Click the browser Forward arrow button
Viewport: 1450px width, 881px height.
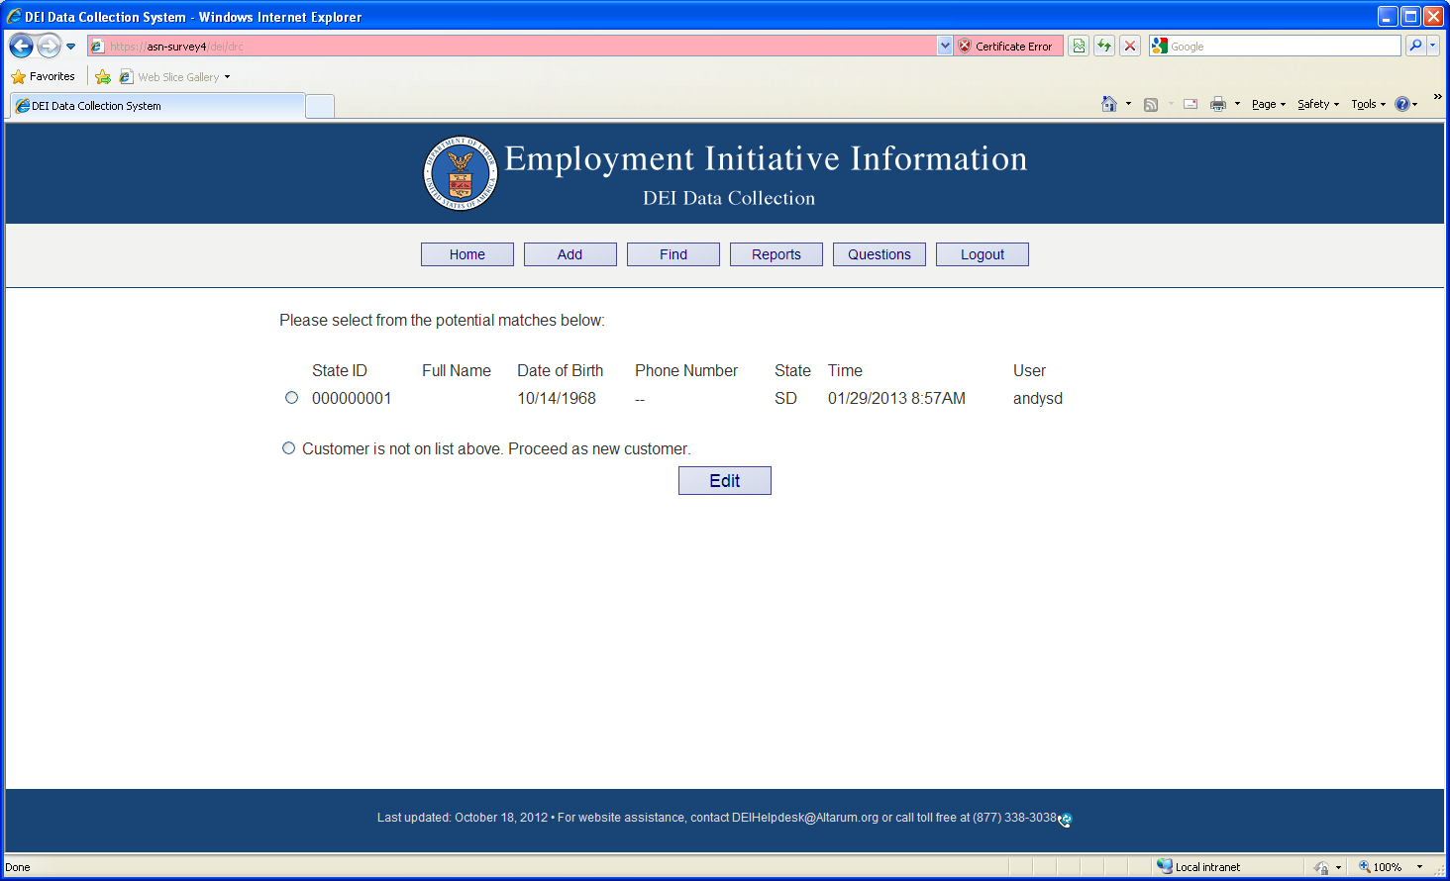(x=49, y=46)
